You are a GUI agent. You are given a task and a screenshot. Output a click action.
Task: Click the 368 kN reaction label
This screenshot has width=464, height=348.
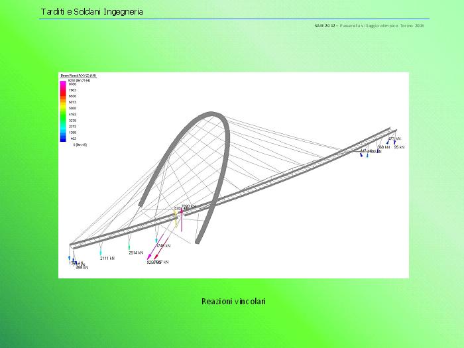(x=383, y=147)
